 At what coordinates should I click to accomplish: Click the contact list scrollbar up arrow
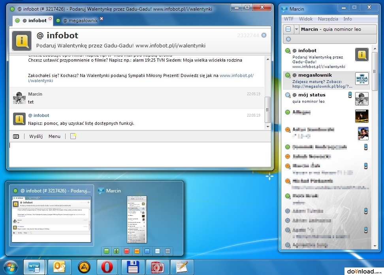[x=375, y=49]
